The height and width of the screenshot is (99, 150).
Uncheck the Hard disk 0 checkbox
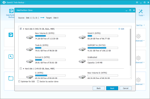[21, 29]
